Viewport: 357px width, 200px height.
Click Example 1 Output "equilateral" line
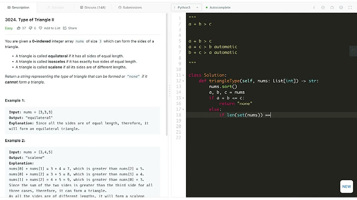(x=31, y=118)
